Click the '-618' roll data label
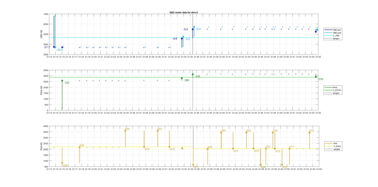378x187 pixels. pos(256,151)
